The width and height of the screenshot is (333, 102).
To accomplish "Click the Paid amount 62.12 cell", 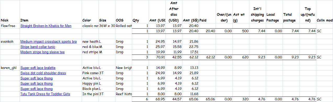I will 207,57.
